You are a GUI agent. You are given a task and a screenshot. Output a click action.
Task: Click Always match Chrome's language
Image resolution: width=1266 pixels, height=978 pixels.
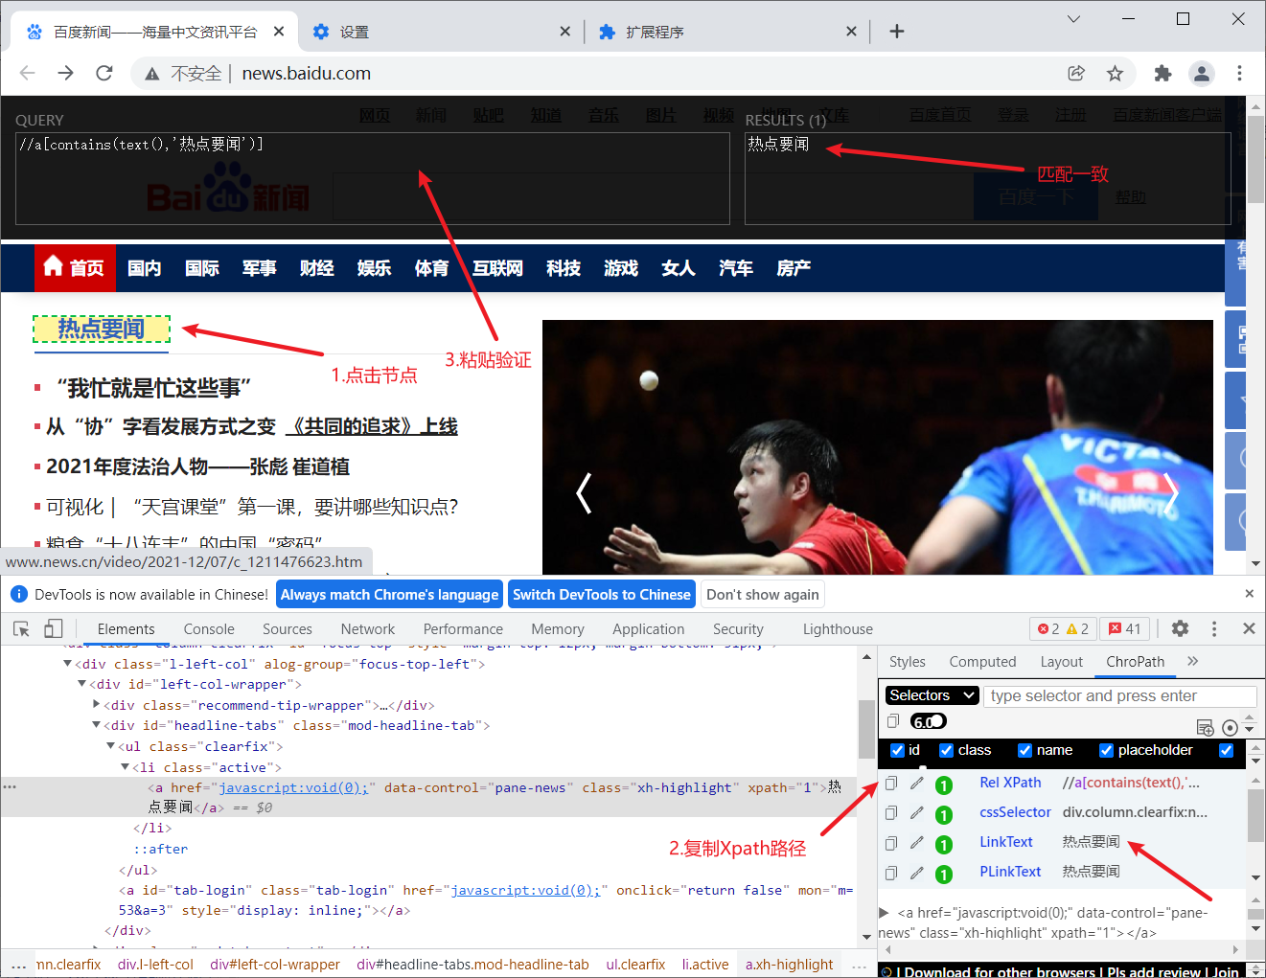(x=389, y=595)
